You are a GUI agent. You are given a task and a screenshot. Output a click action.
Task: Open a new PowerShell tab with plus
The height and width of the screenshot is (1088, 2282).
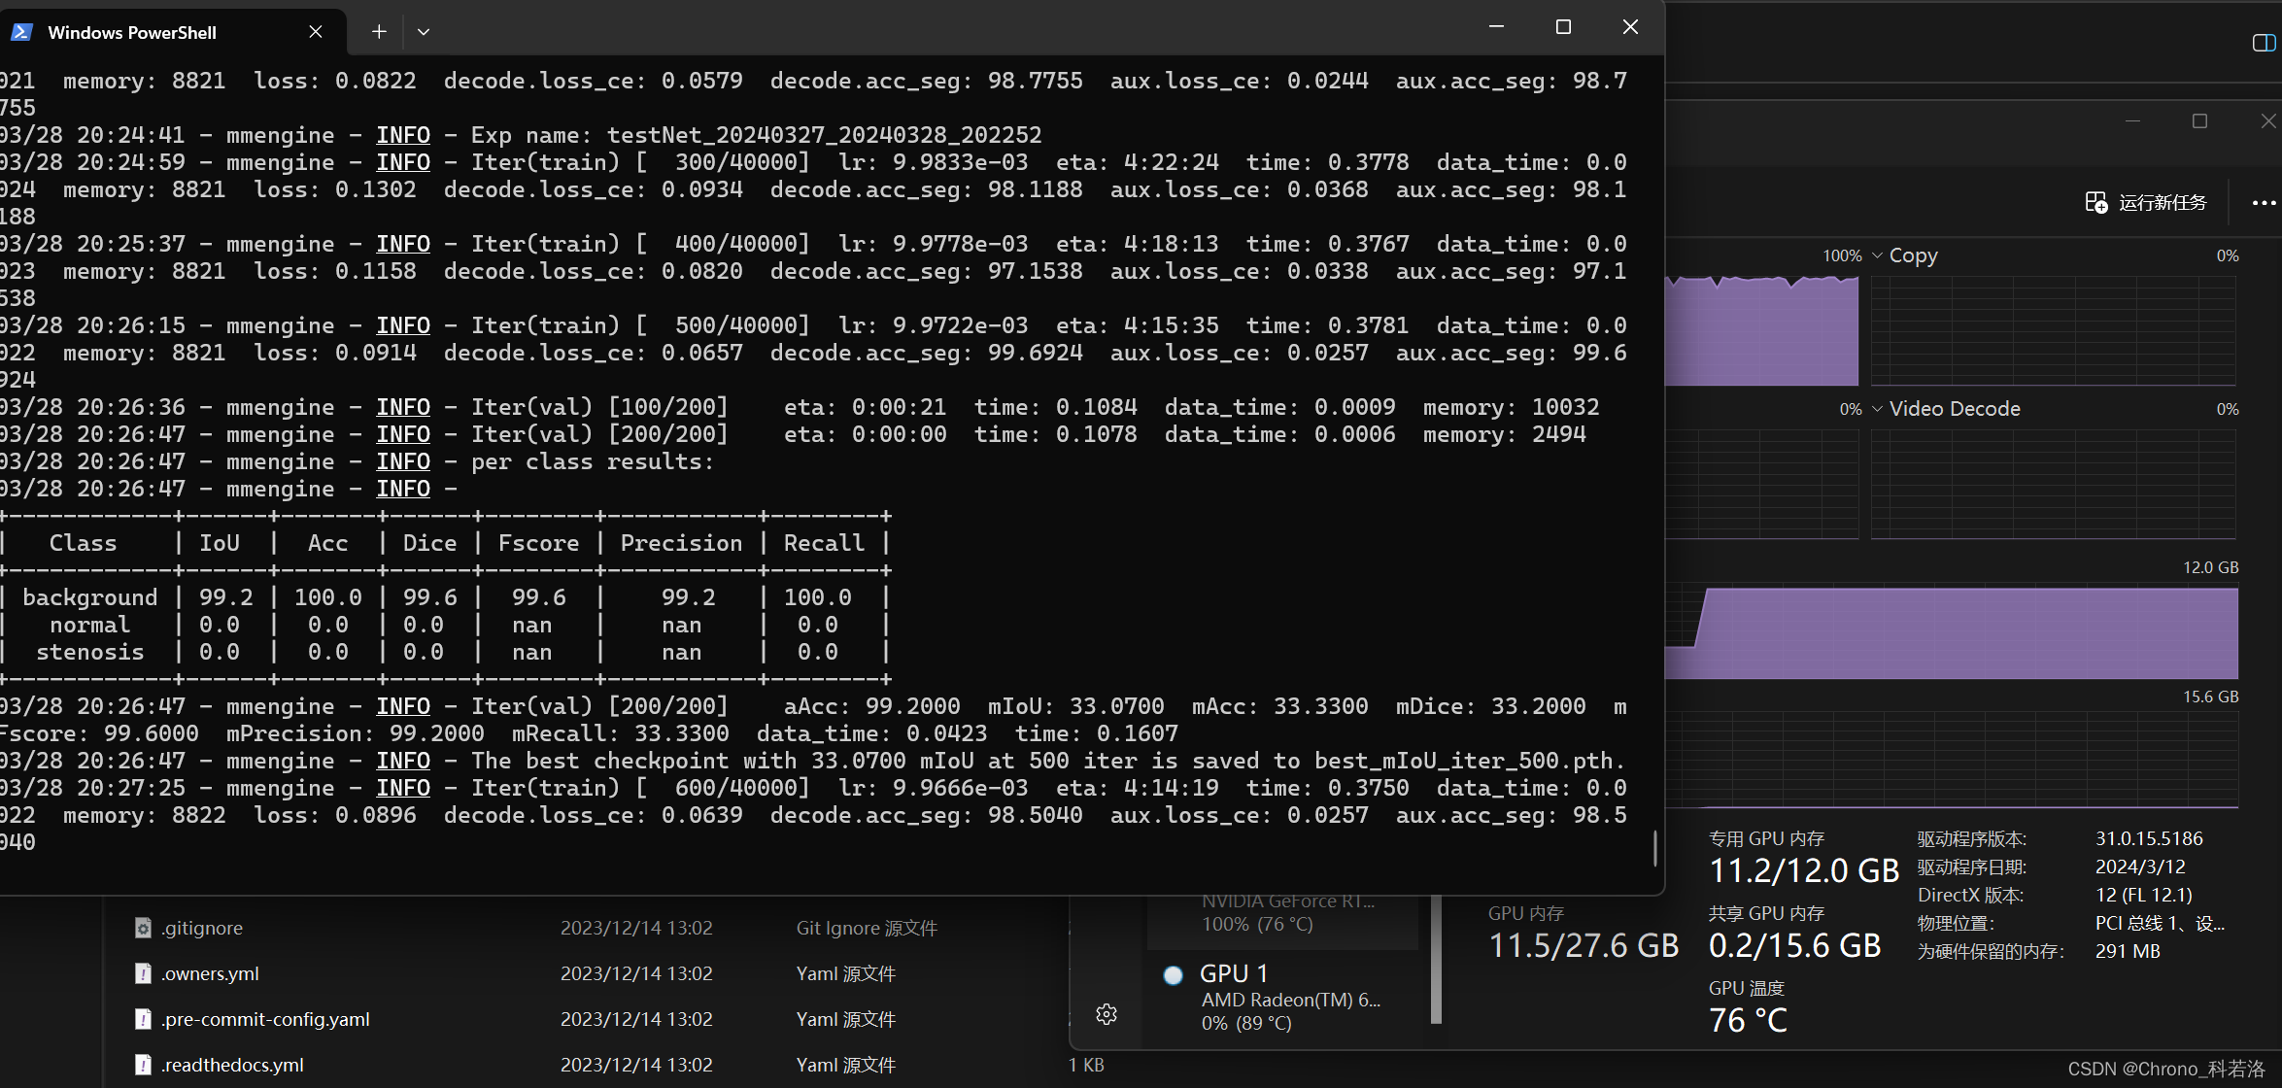379,31
